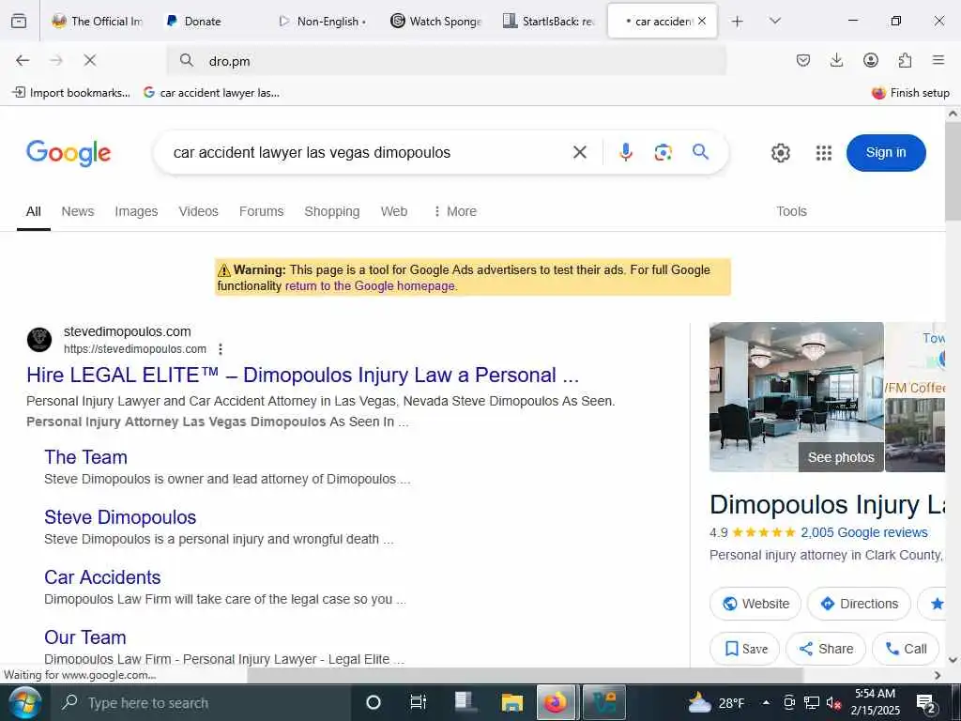The height and width of the screenshot is (721, 961).
Task: Open the Steve Dimopoulos sitelink
Action: pyautogui.click(x=120, y=517)
